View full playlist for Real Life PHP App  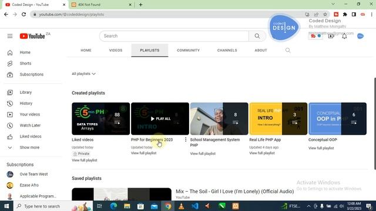[262, 153]
